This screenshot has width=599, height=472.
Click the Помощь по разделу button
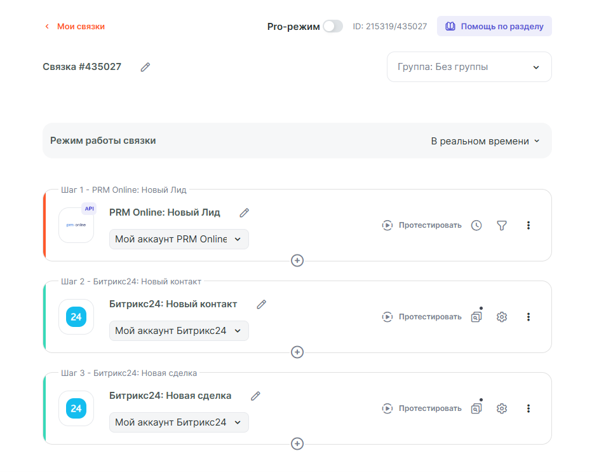click(x=494, y=26)
